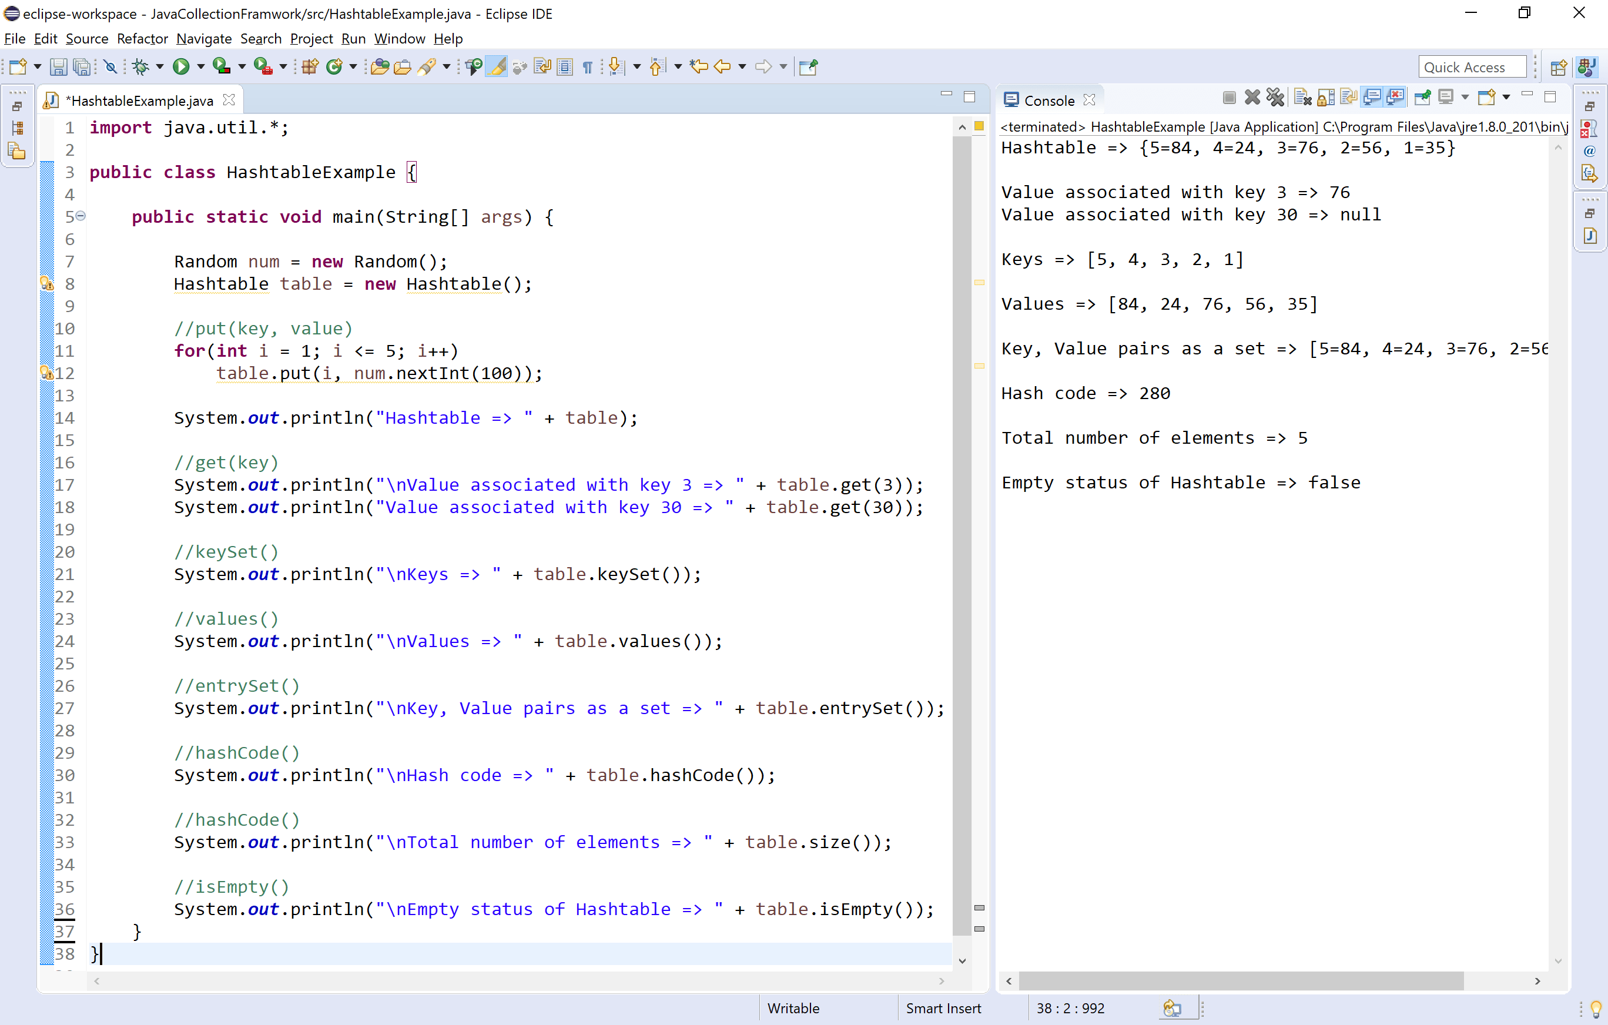Click the New Java Class icon
The image size is (1608, 1025).
[334, 67]
